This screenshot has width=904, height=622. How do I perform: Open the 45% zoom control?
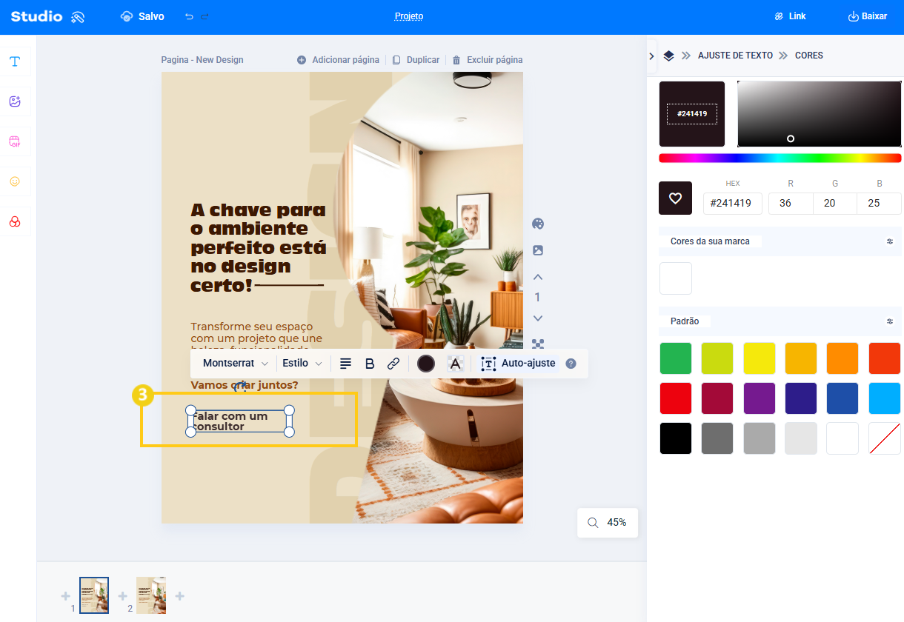(608, 522)
